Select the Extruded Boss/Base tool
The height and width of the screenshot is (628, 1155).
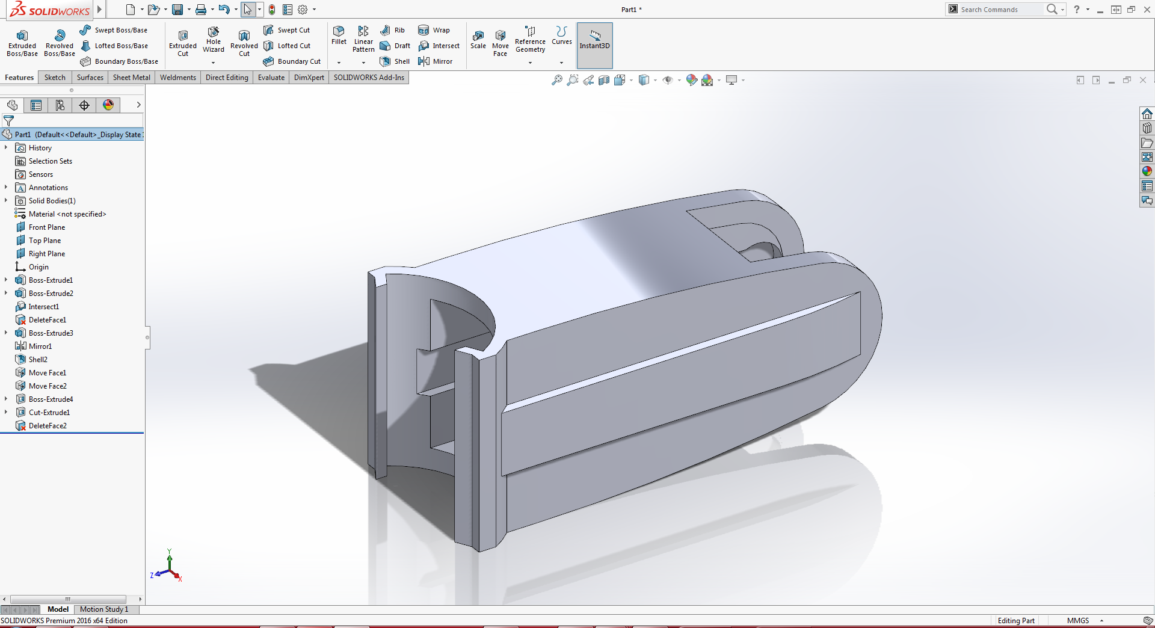pyautogui.click(x=22, y=42)
